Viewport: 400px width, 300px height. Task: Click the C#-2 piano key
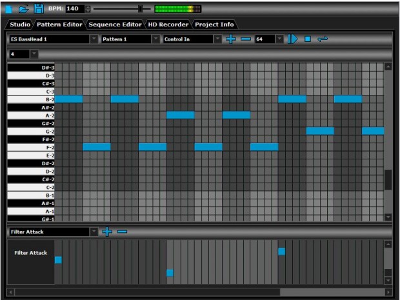coord(31,179)
